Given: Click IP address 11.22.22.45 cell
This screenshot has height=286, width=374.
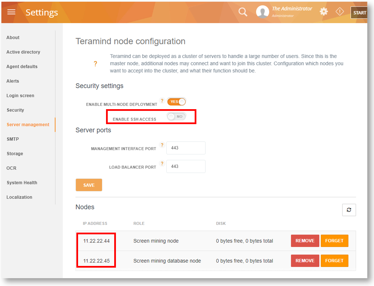Looking at the screenshot, I should pos(96,261).
